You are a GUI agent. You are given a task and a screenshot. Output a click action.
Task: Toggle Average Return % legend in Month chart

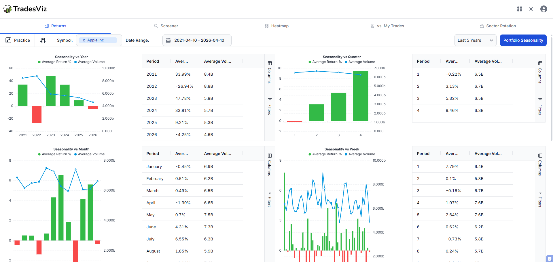click(x=55, y=154)
